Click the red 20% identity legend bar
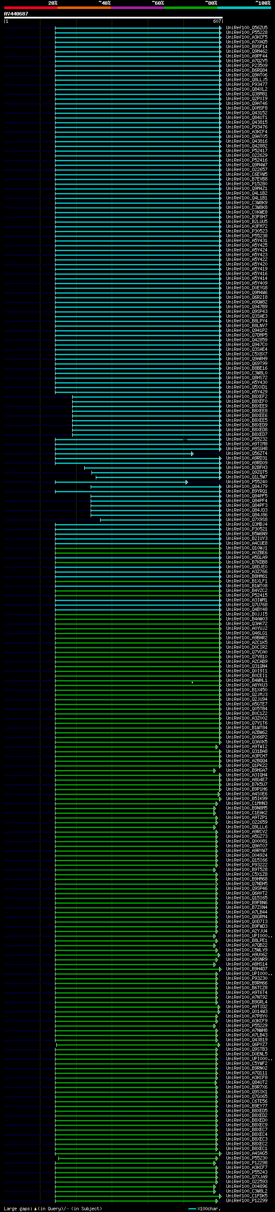 31,8
